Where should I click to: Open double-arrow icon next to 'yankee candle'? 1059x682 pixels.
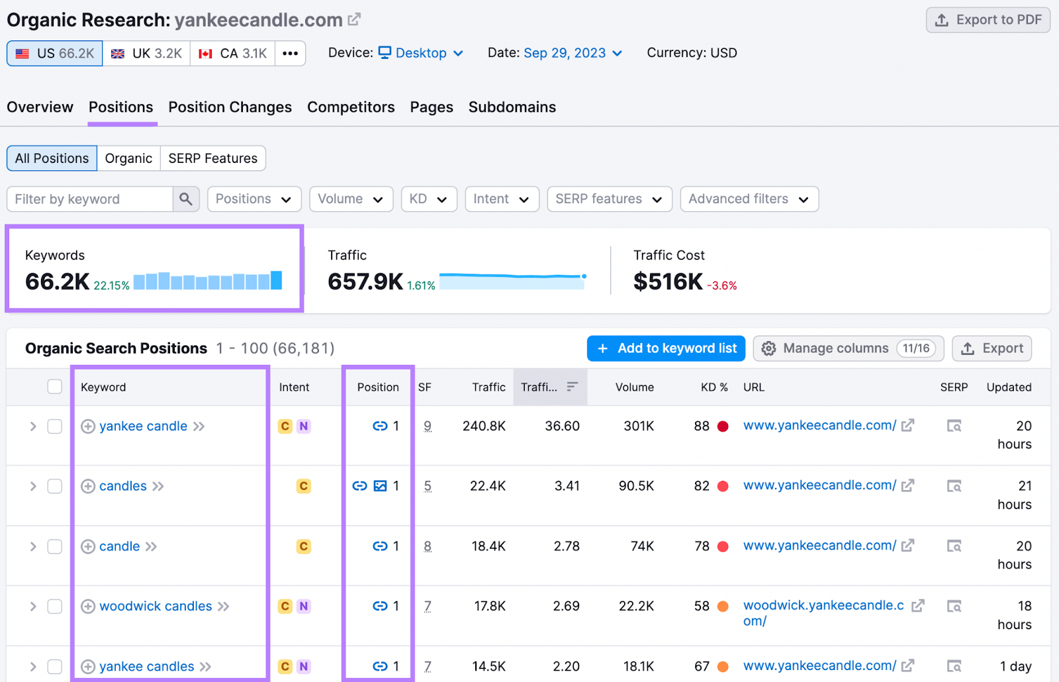coord(199,426)
